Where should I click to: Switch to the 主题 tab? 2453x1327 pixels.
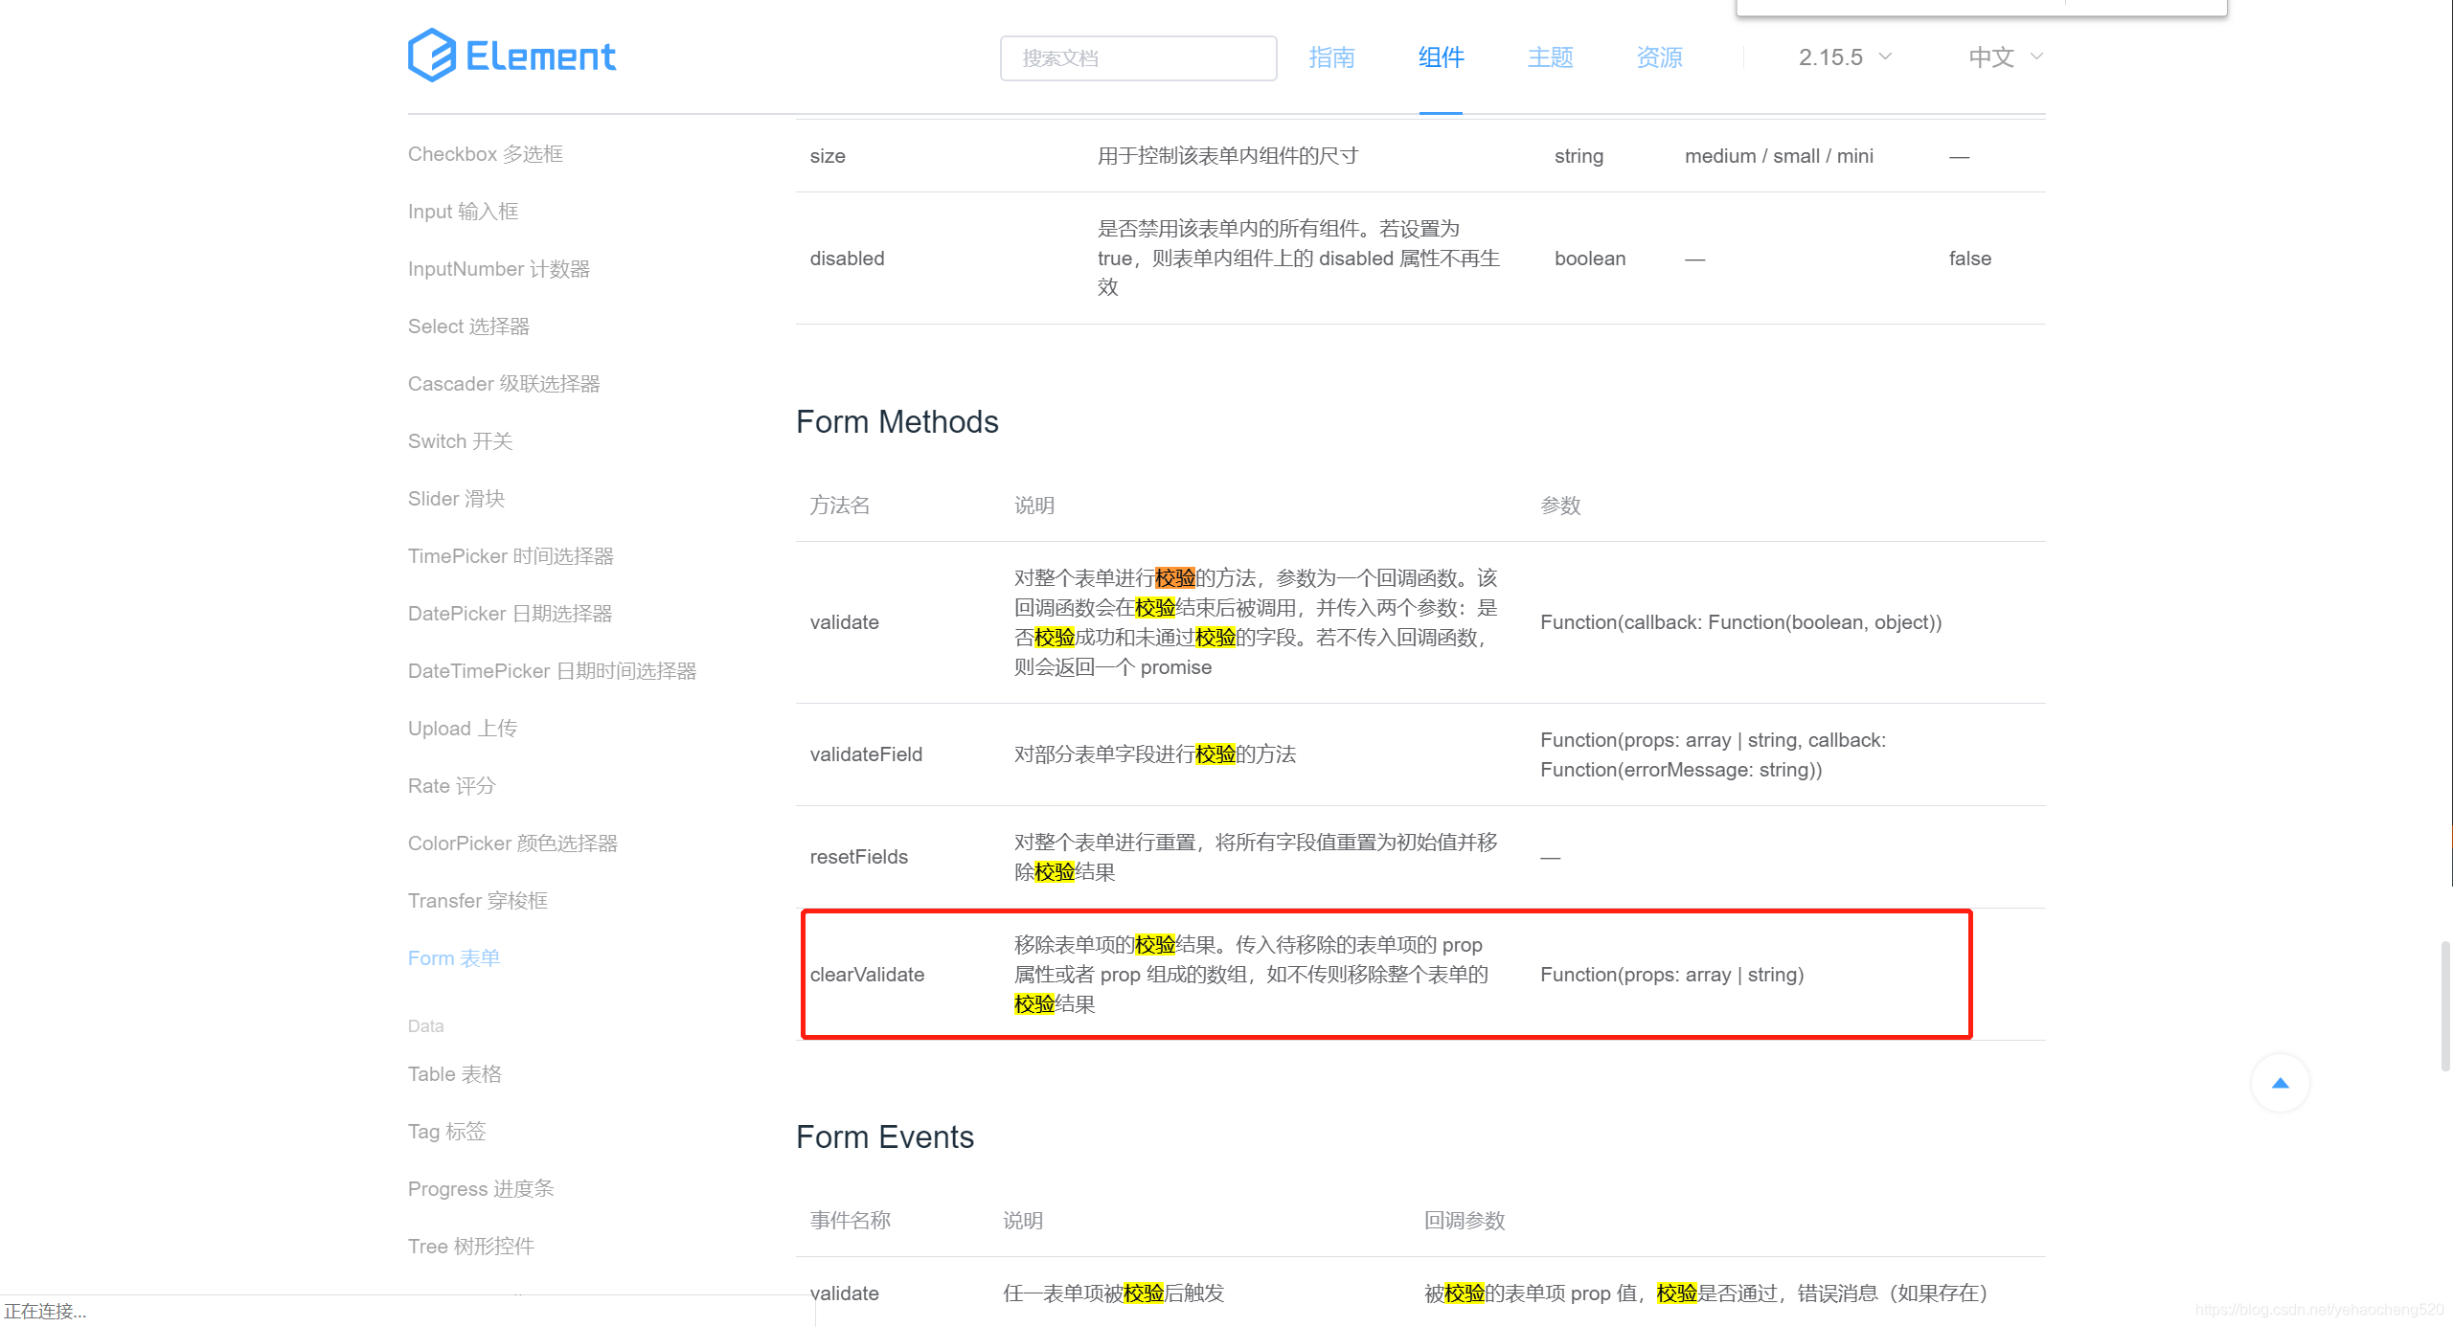pyautogui.click(x=1548, y=57)
